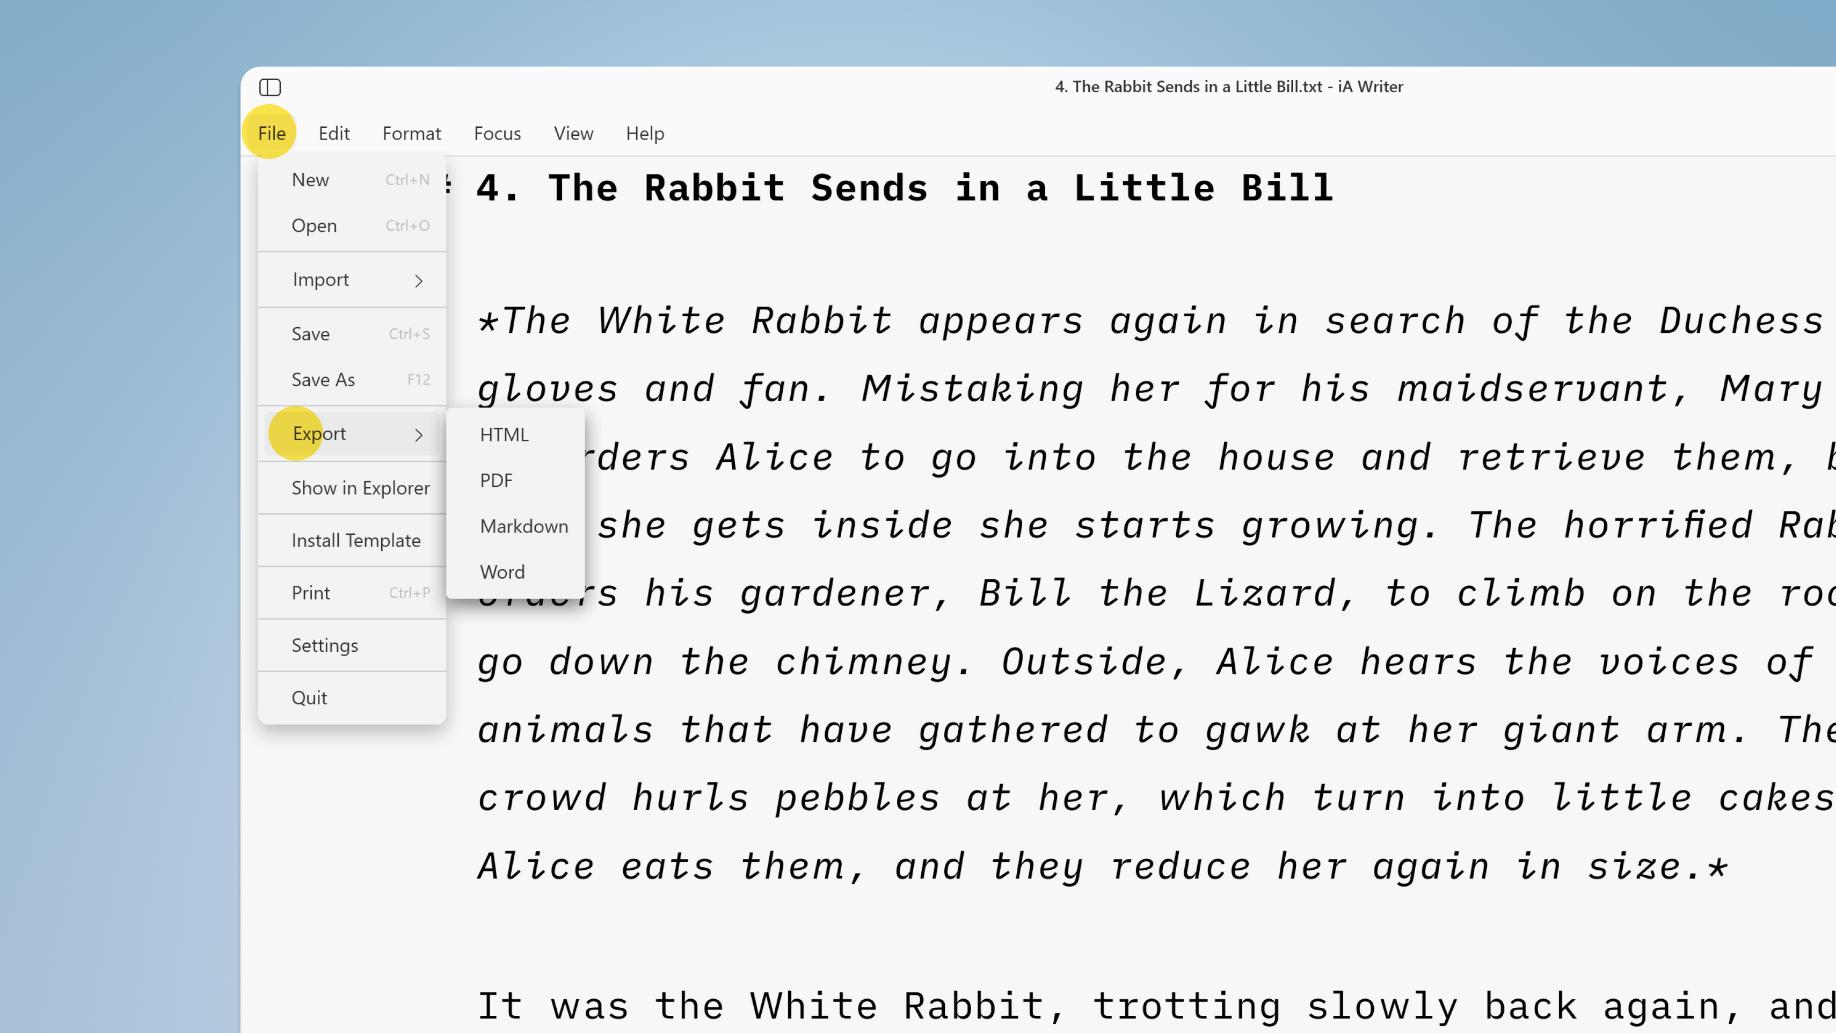Open Format menu in menu bar
The image size is (1836, 1033).
pos(411,133)
